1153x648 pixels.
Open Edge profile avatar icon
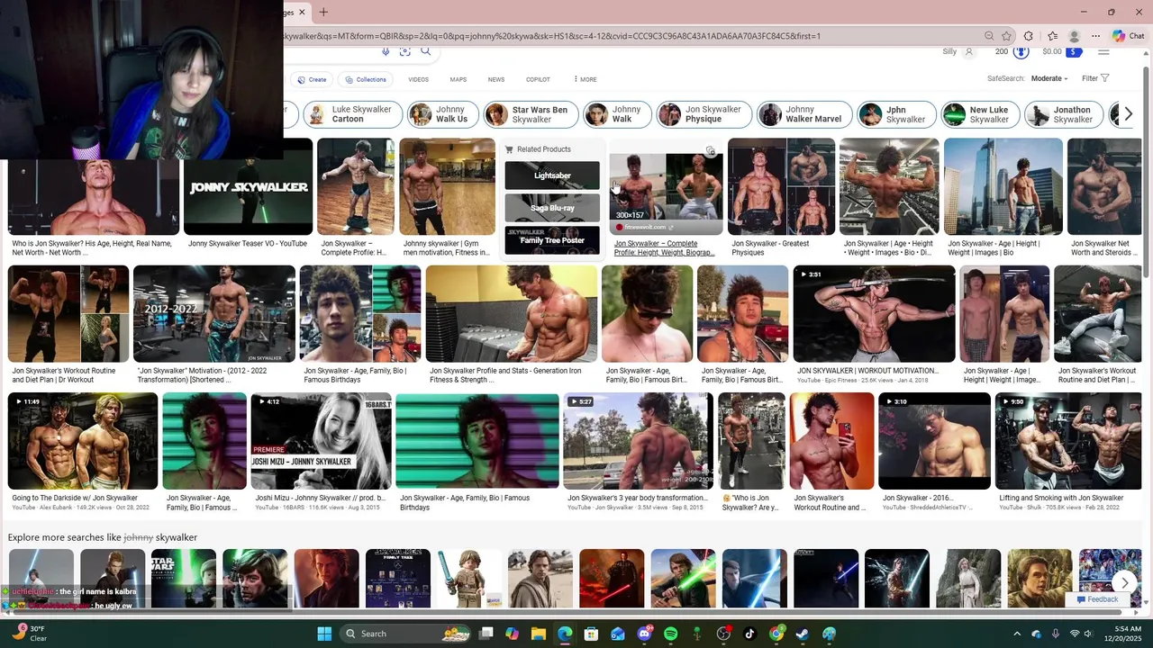1074,36
